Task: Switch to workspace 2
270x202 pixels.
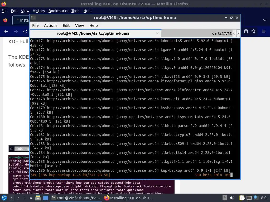Action: pos(18,198)
